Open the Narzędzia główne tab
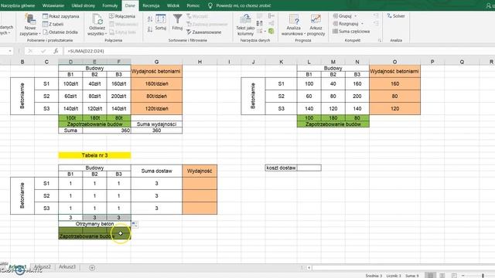This screenshot has height=278, width=495. click(x=18, y=5)
